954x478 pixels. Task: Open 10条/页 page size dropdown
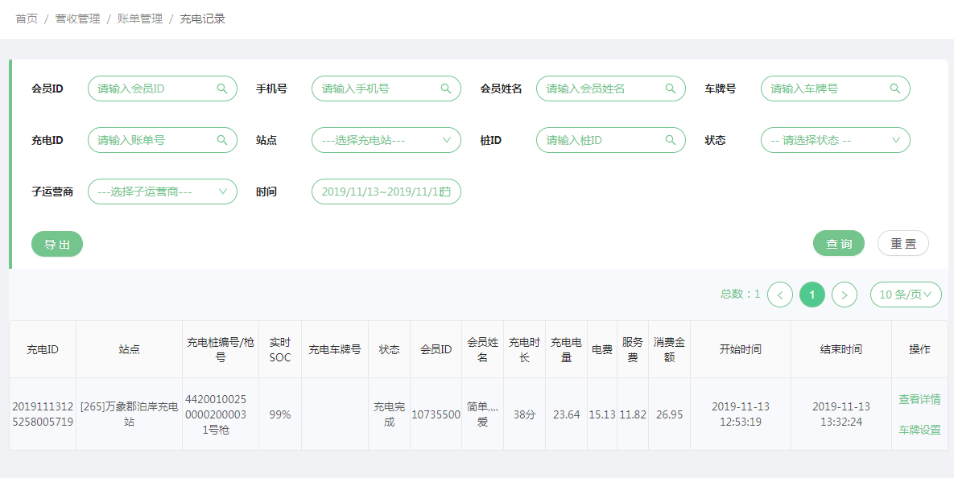coord(906,295)
